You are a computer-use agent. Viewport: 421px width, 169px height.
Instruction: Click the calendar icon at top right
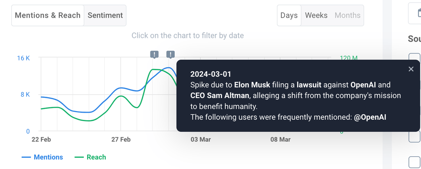pos(415,16)
